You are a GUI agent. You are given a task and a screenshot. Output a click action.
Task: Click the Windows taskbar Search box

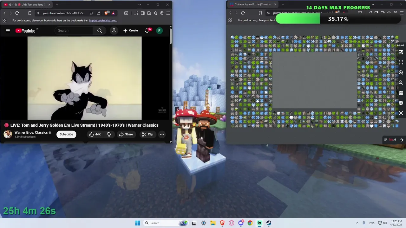[166, 223]
